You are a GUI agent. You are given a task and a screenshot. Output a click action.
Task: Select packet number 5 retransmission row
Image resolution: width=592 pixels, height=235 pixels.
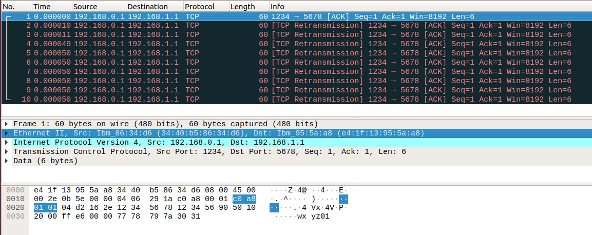click(296, 53)
